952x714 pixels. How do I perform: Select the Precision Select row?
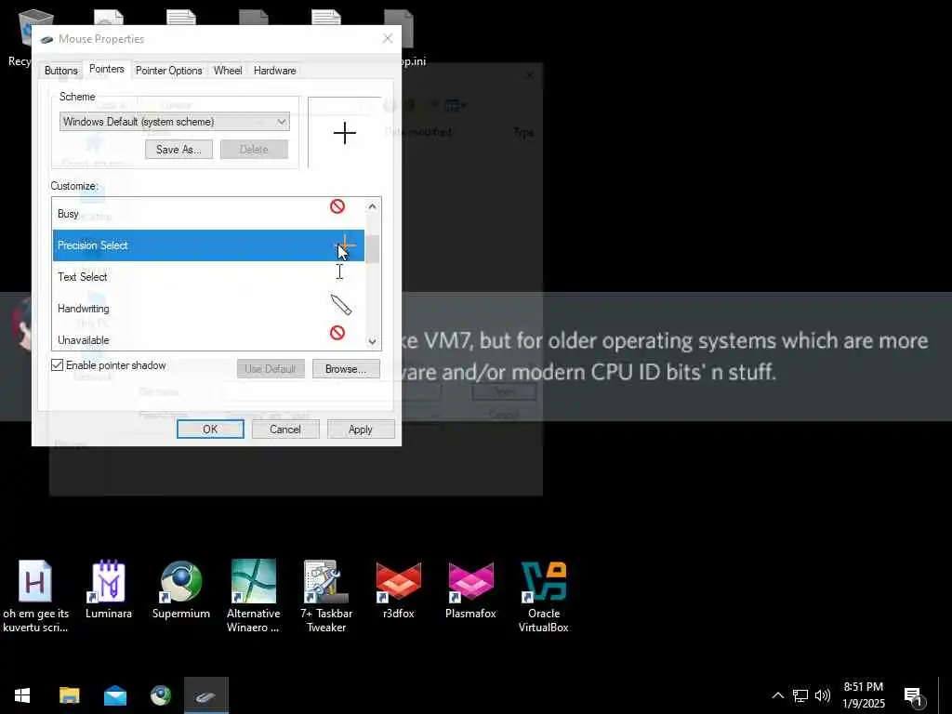pyautogui.click(x=208, y=245)
